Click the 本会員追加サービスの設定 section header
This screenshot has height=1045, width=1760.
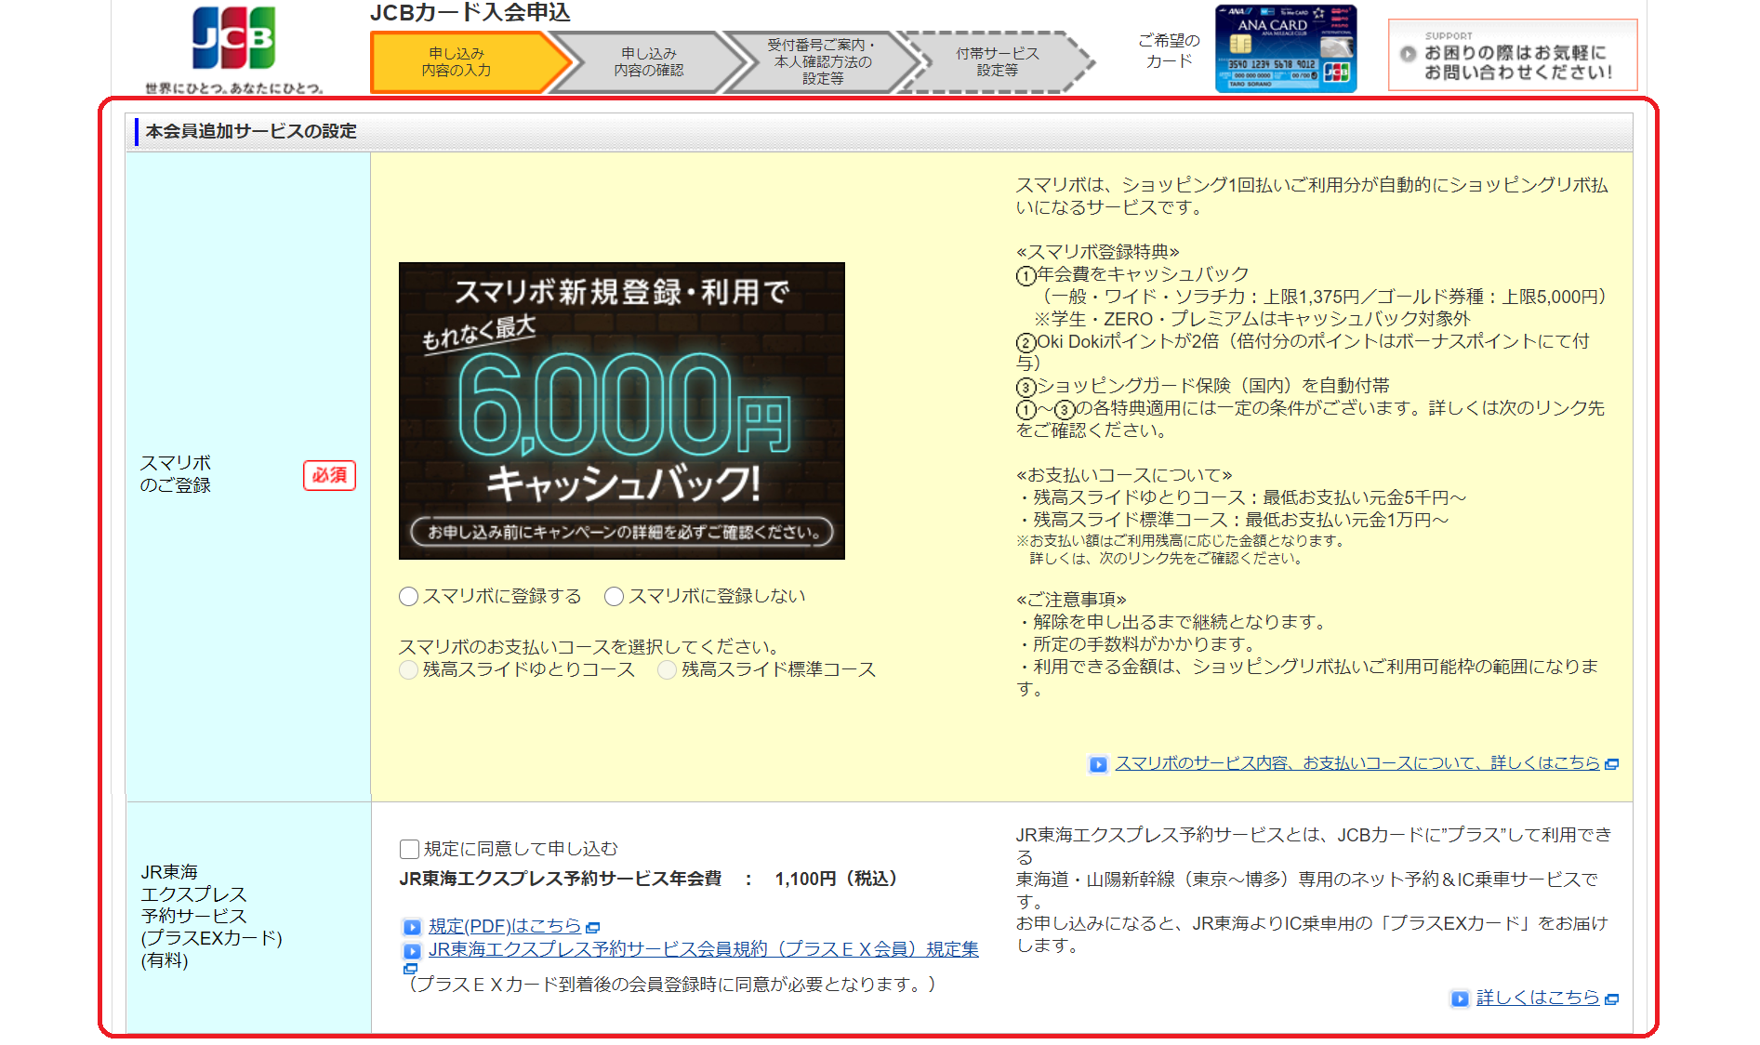880,131
